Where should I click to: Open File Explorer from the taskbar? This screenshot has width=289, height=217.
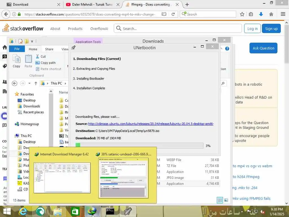(x=58, y=211)
